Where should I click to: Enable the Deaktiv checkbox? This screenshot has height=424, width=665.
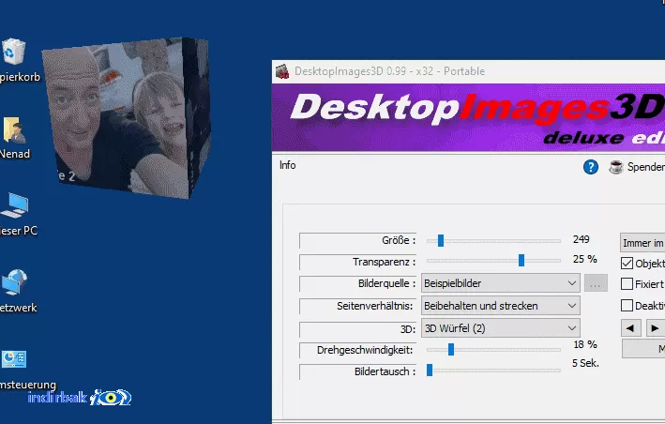coord(627,305)
